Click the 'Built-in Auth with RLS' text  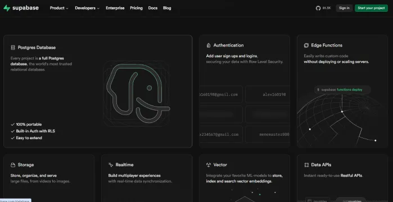pyautogui.click(x=35, y=131)
